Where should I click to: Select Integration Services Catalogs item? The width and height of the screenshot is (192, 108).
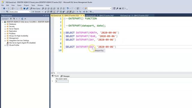[19, 40]
